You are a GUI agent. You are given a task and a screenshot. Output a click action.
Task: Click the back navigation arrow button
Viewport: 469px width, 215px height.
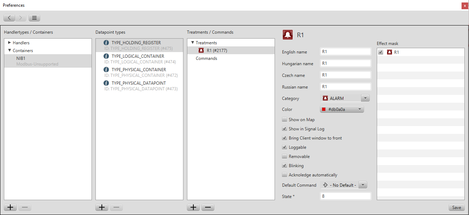[9, 18]
